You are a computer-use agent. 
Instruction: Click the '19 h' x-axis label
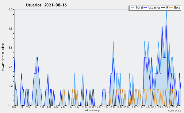click(x=147, y=107)
